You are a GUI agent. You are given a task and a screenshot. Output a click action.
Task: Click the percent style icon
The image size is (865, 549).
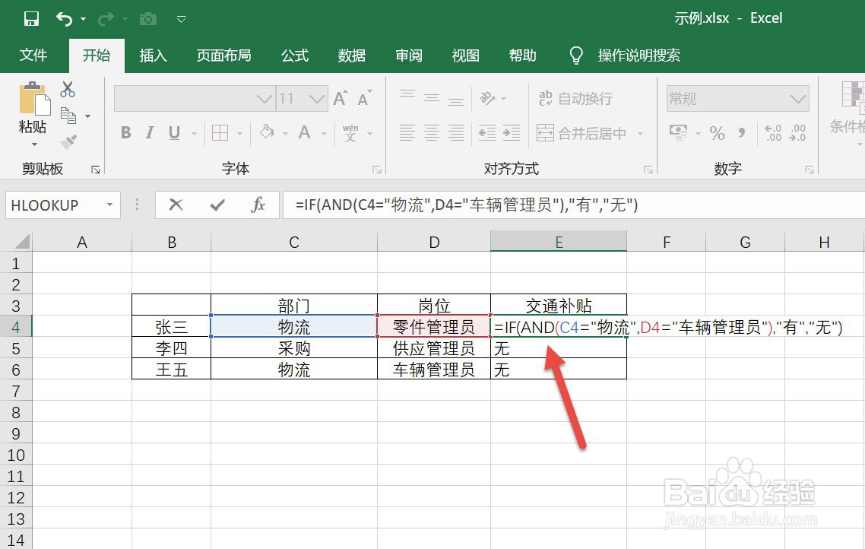716,133
